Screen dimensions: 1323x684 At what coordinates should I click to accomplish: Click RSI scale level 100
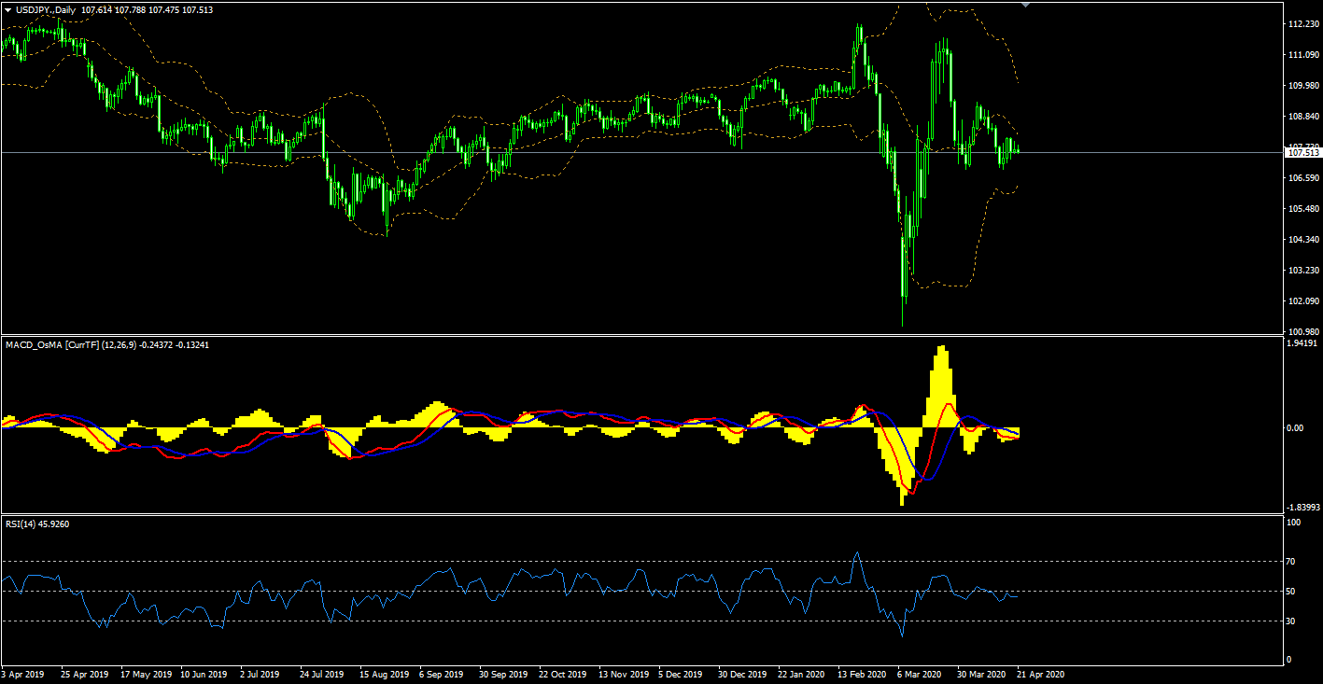tap(1294, 523)
